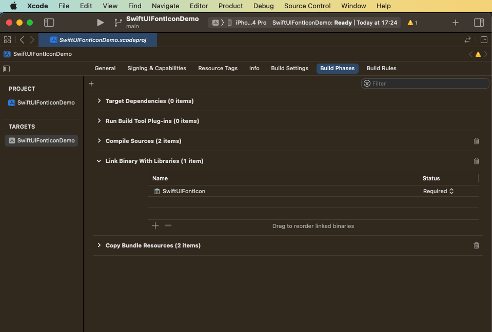
Task: Delete the Compile Sources phase
Action: [x=476, y=141]
